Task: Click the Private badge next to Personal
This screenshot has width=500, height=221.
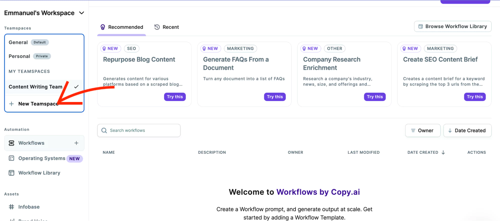Action: pos(42,56)
